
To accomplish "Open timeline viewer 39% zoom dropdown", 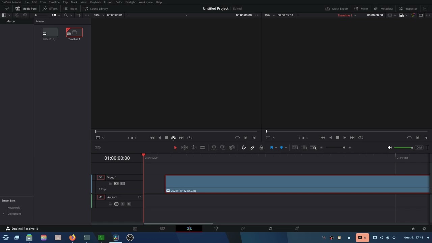I will pos(270,15).
